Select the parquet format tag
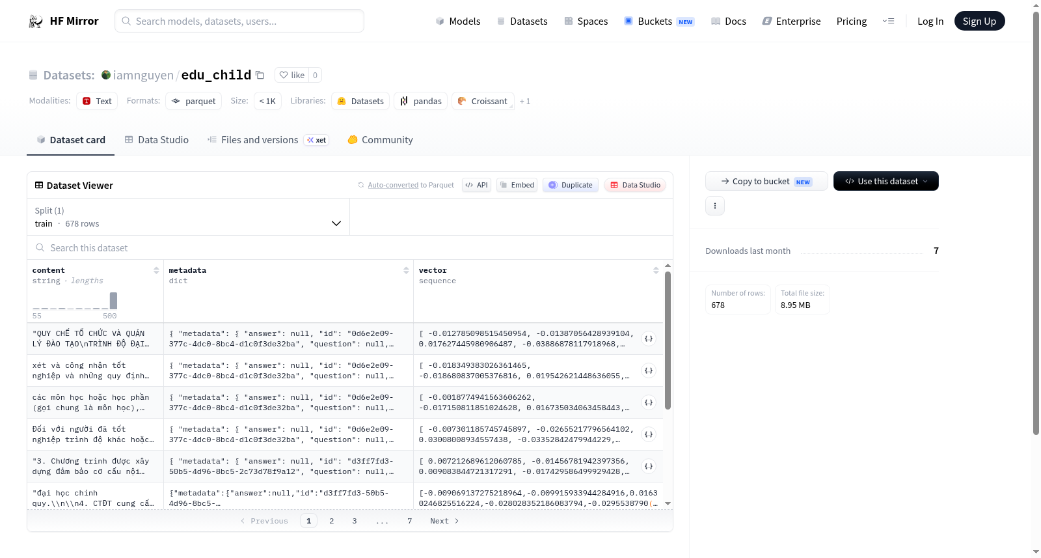This screenshot has height=558, width=1041. (x=193, y=101)
